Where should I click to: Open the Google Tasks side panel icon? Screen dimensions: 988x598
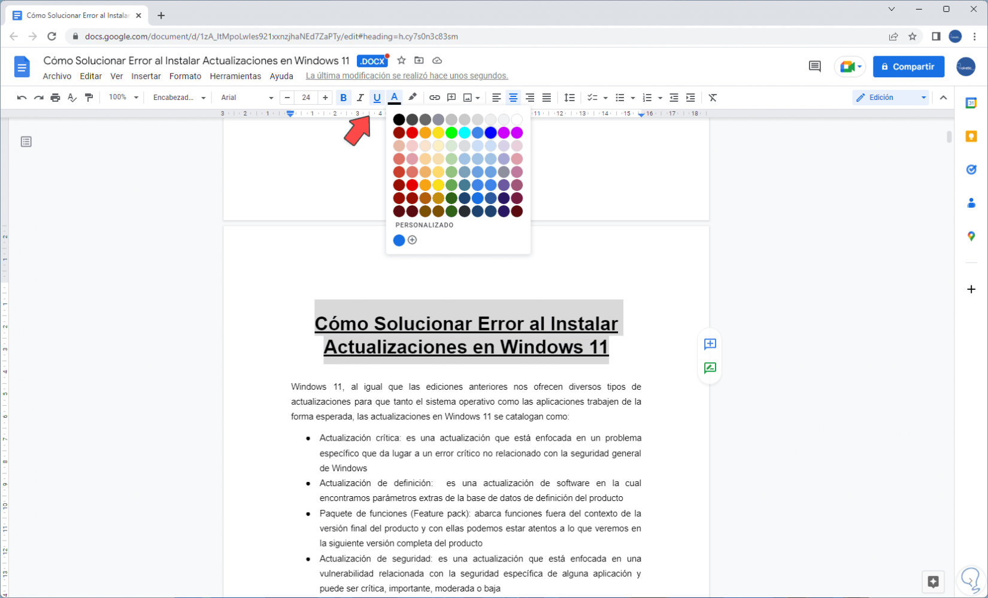971,170
